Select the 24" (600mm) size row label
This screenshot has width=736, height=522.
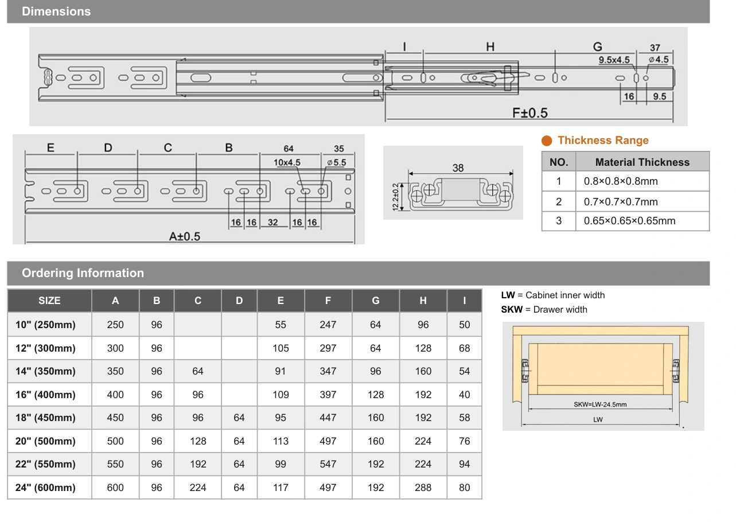45,488
